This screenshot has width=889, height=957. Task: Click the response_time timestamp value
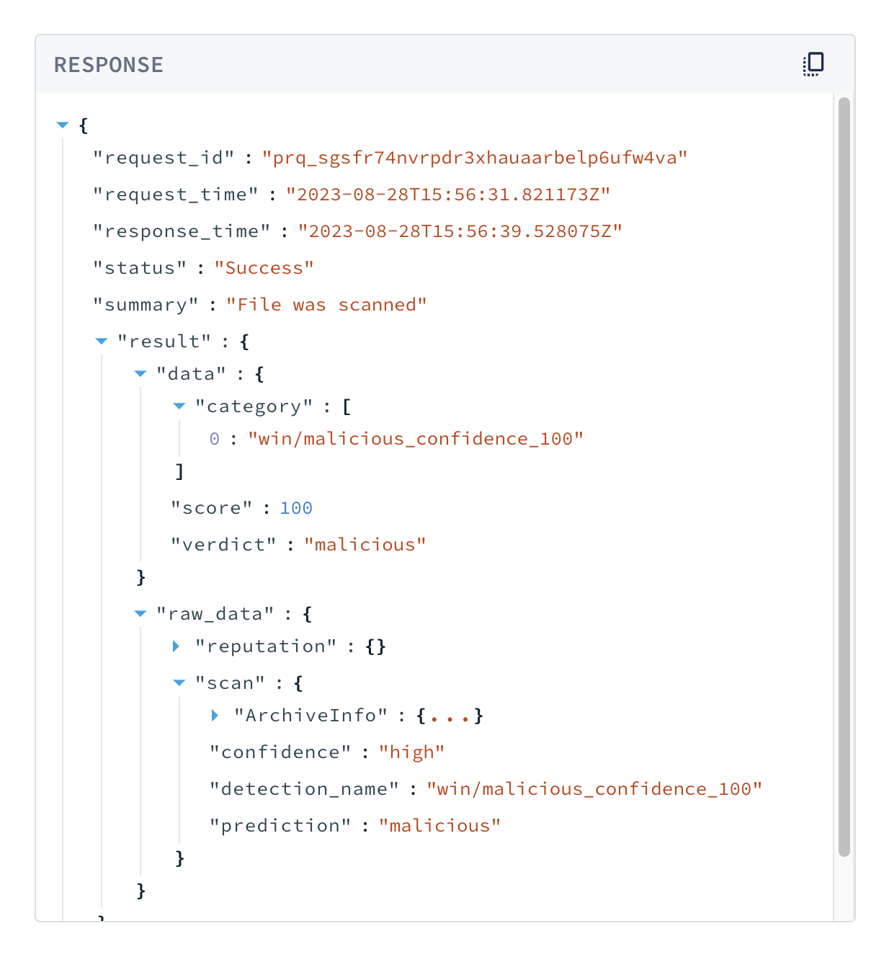[460, 231]
